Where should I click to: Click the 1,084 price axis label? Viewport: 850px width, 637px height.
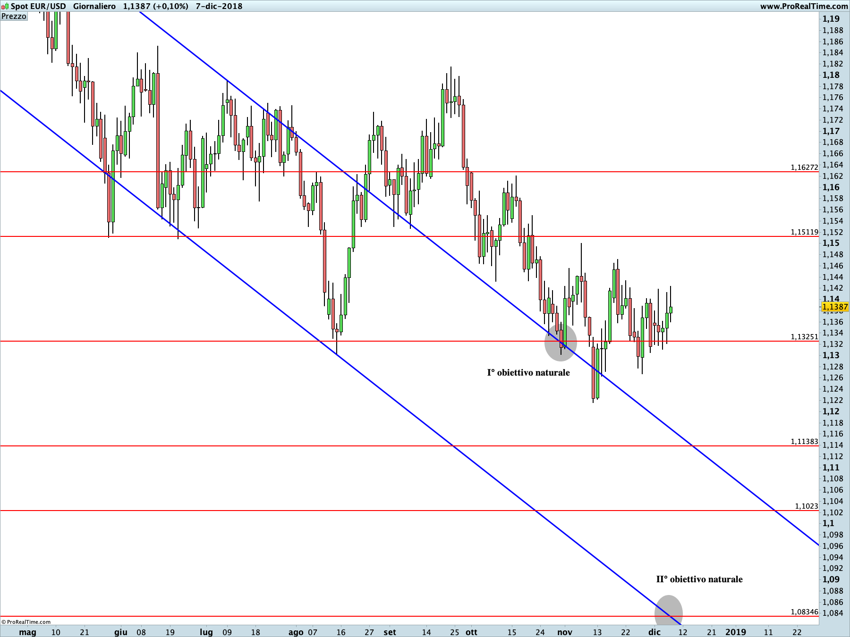[x=833, y=613]
